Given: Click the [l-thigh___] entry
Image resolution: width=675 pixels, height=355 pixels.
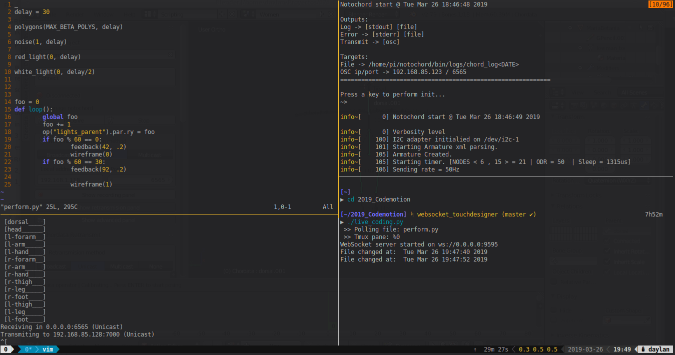Looking at the screenshot, I should tap(25, 304).
